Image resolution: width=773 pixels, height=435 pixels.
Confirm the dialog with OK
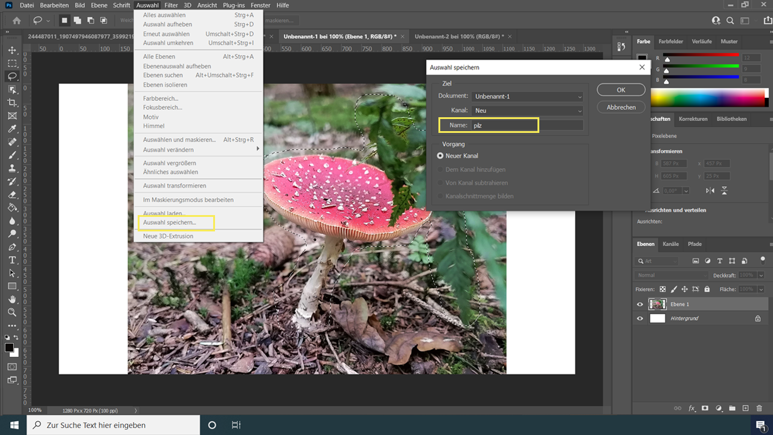620,89
